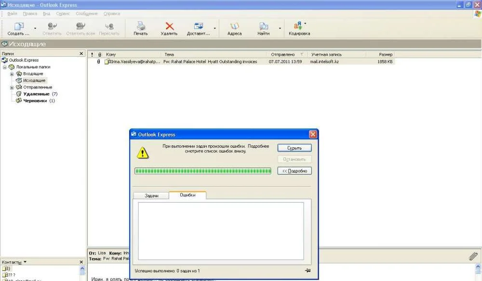Image resolution: width=482 pixels, height=281 pixels.
Task: Open the Черновики (1) folder
Action: tap(39, 101)
